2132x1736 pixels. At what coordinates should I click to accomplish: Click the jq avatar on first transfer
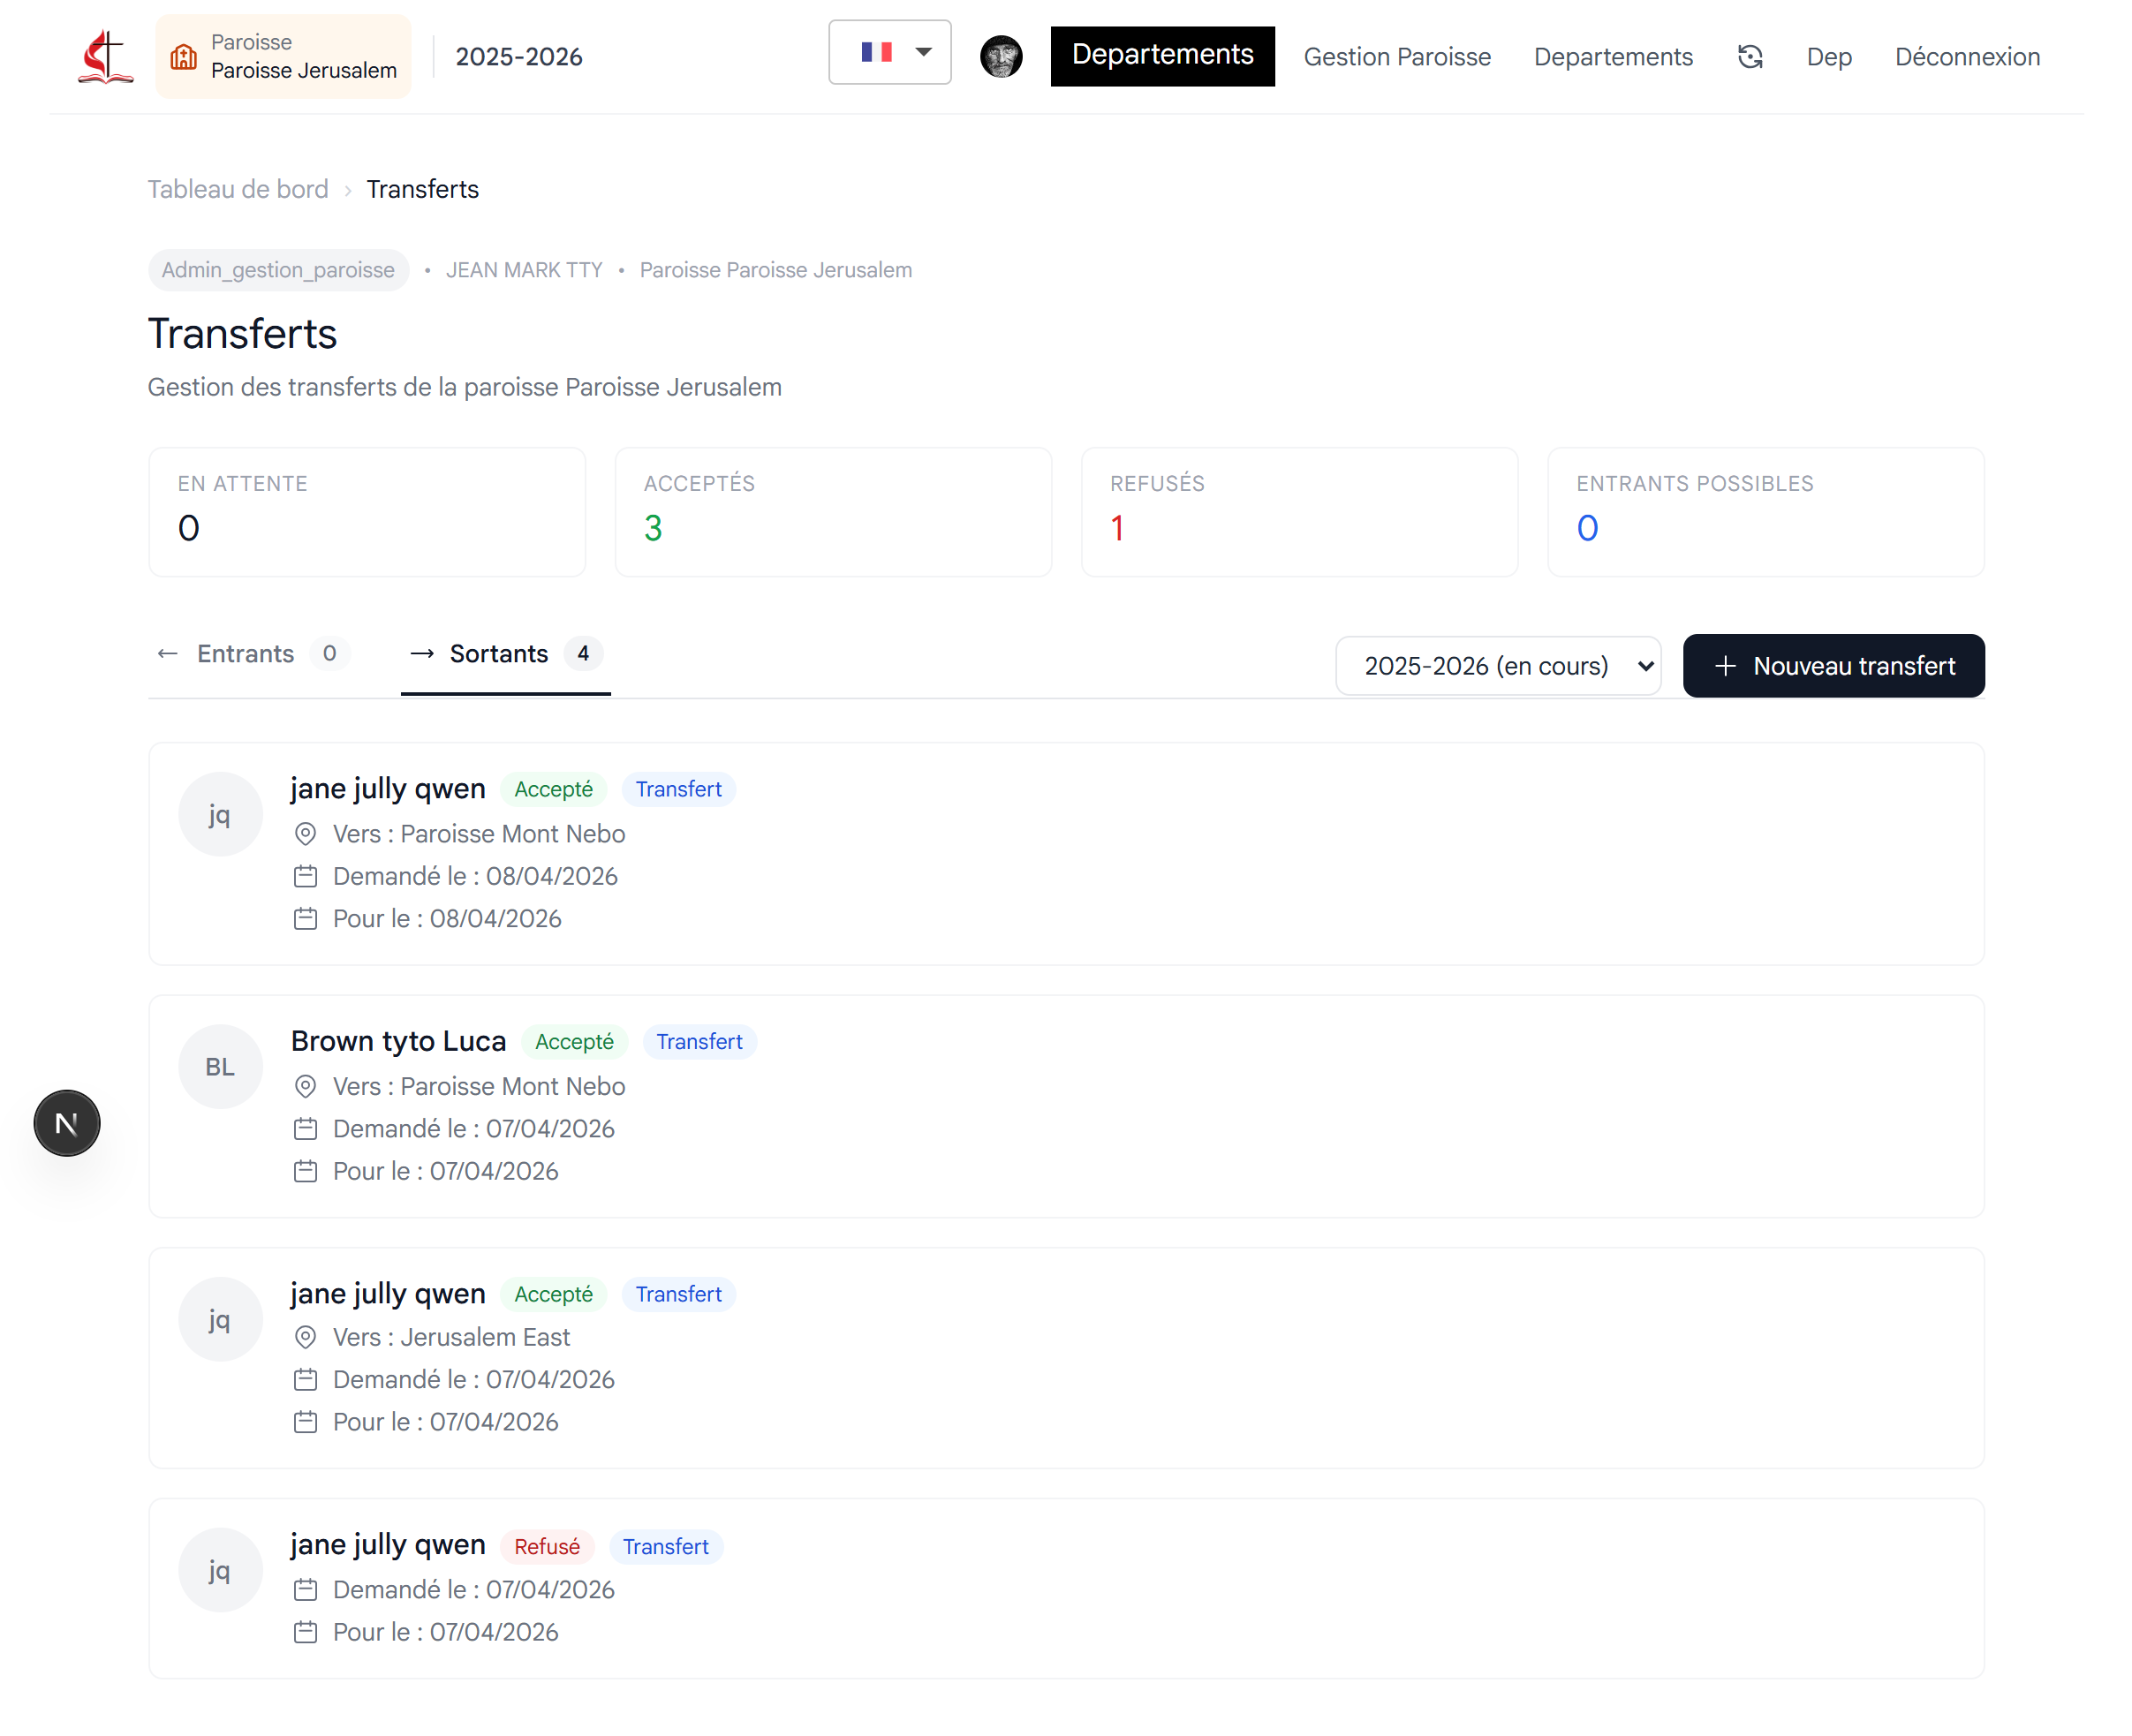pyautogui.click(x=220, y=813)
